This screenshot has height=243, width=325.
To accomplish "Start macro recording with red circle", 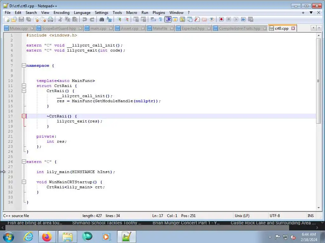I will 221,19.
